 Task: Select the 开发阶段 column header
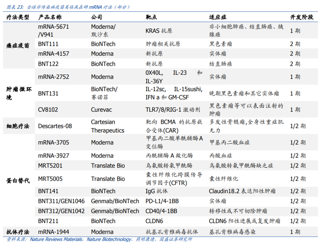(x=301, y=17)
